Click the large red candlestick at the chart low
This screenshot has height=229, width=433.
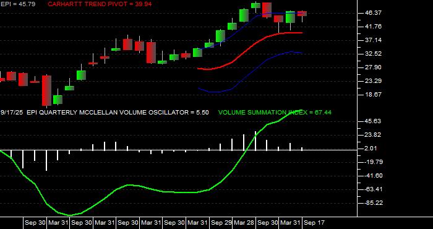[46, 90]
